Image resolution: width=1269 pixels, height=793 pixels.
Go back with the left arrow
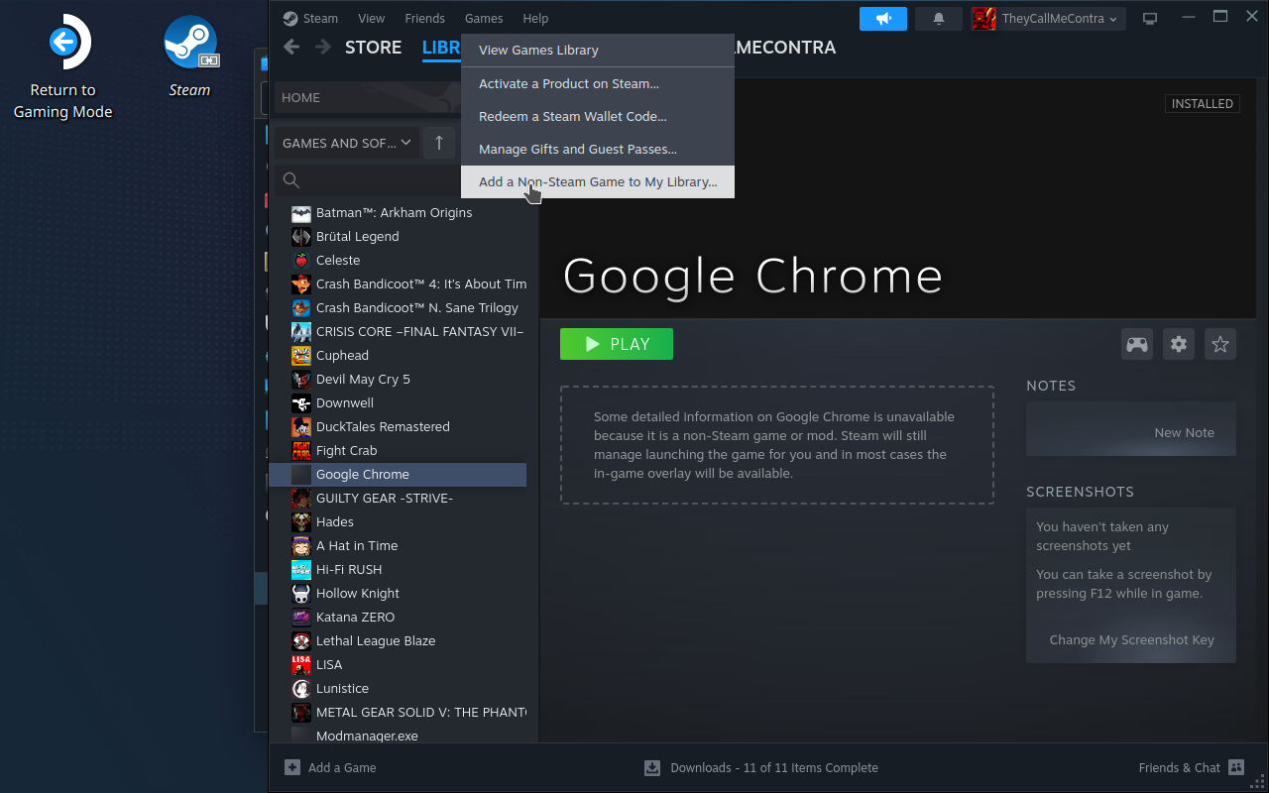(290, 47)
